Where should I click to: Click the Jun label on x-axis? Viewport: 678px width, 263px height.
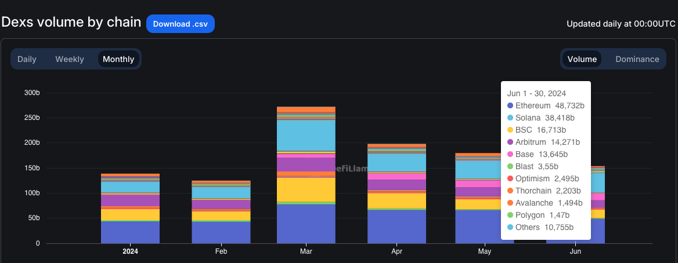(575, 251)
